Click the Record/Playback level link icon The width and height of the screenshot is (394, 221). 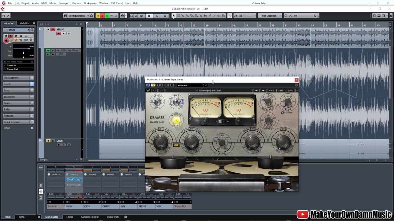[x=176, y=145]
